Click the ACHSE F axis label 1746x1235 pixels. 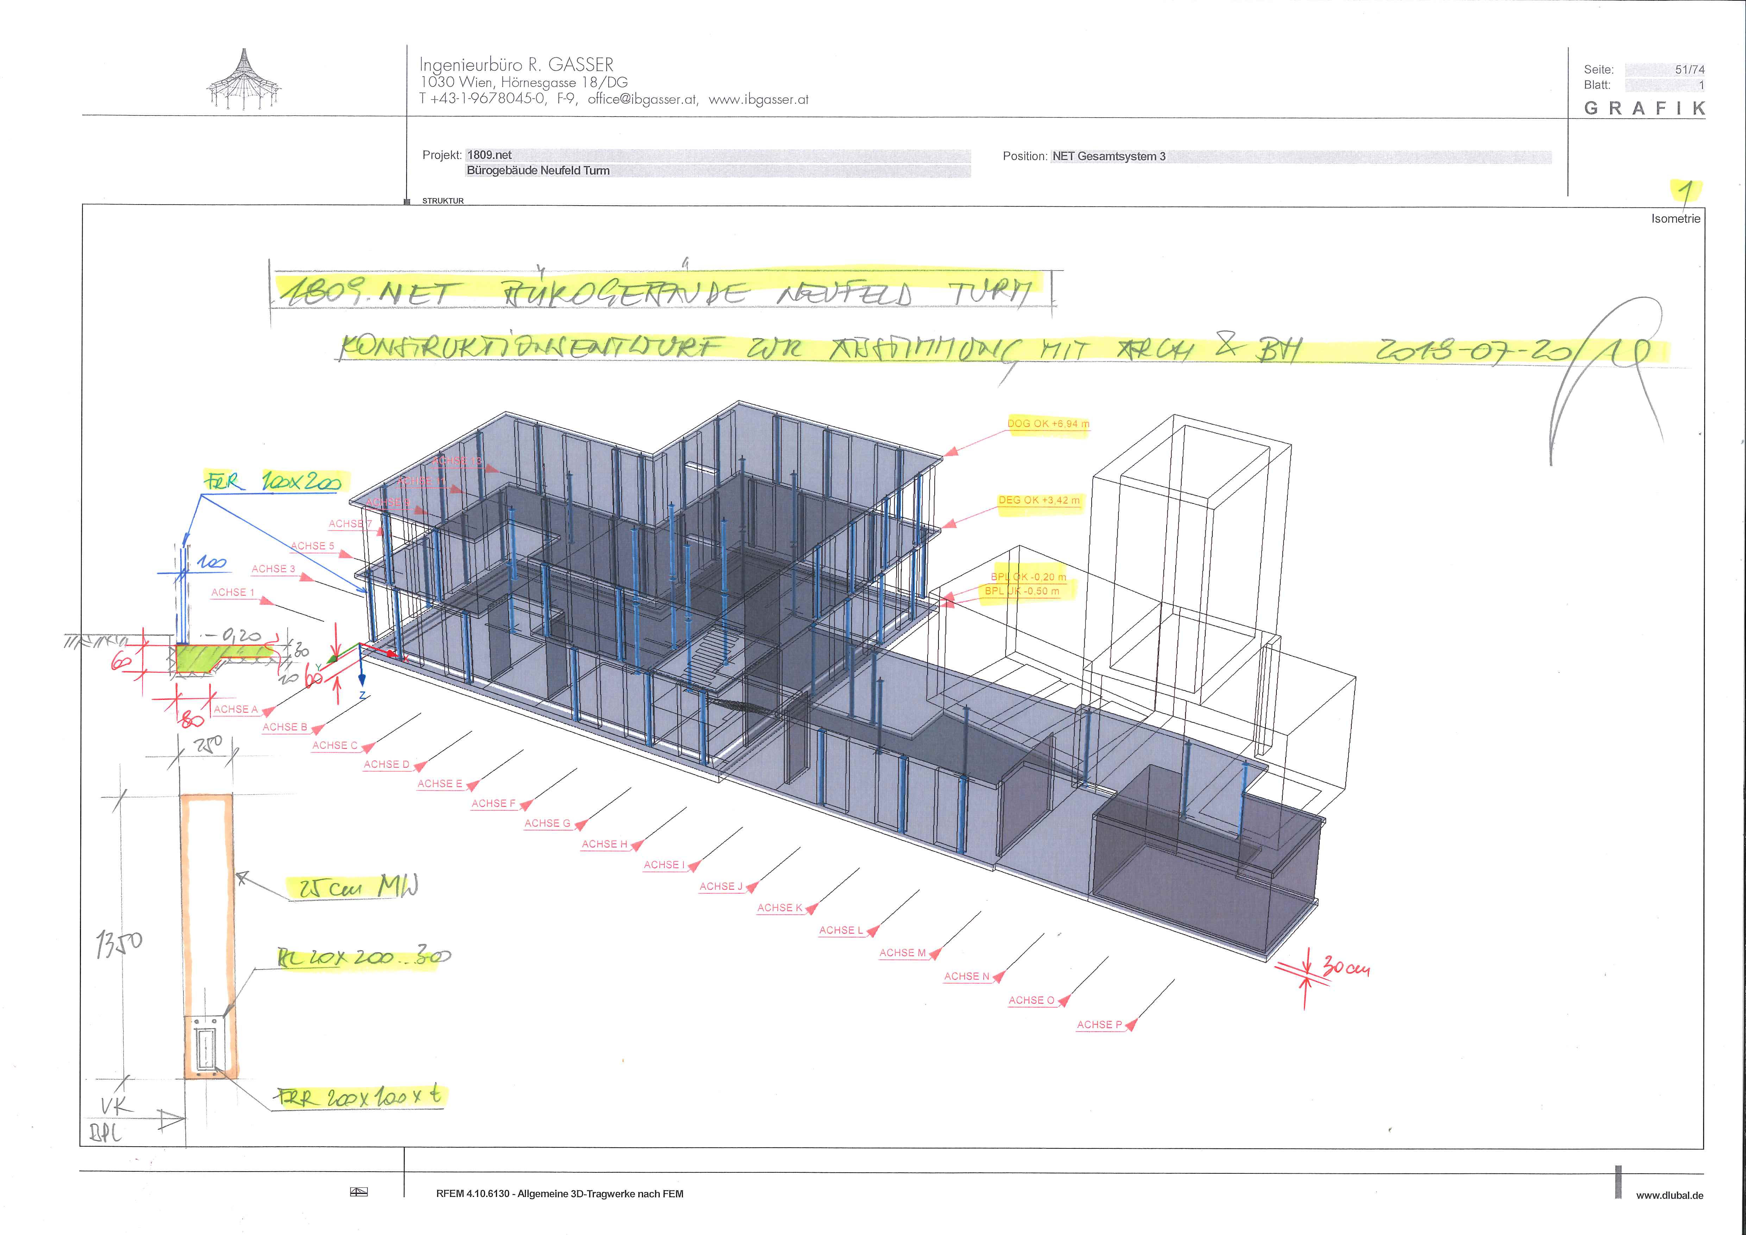coord(494,804)
